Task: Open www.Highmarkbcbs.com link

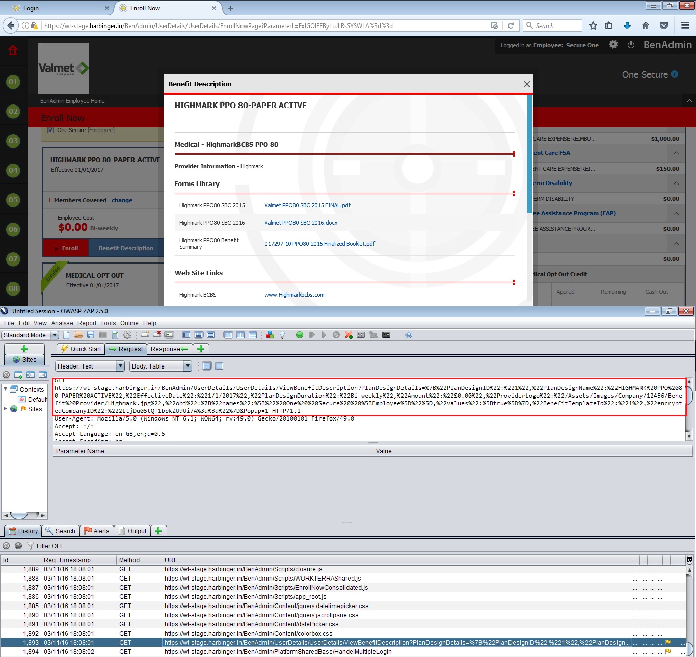Action: click(294, 295)
